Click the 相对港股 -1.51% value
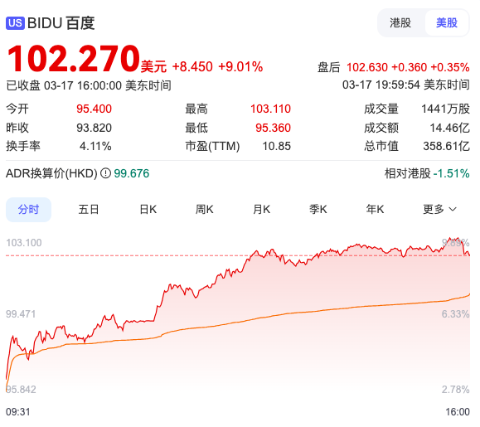This screenshot has height=427, width=480. point(451,173)
